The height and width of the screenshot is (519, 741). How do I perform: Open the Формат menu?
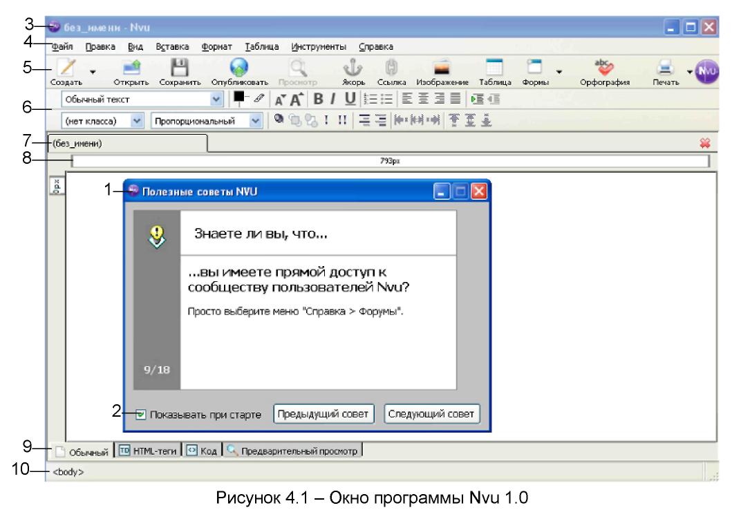(x=216, y=46)
